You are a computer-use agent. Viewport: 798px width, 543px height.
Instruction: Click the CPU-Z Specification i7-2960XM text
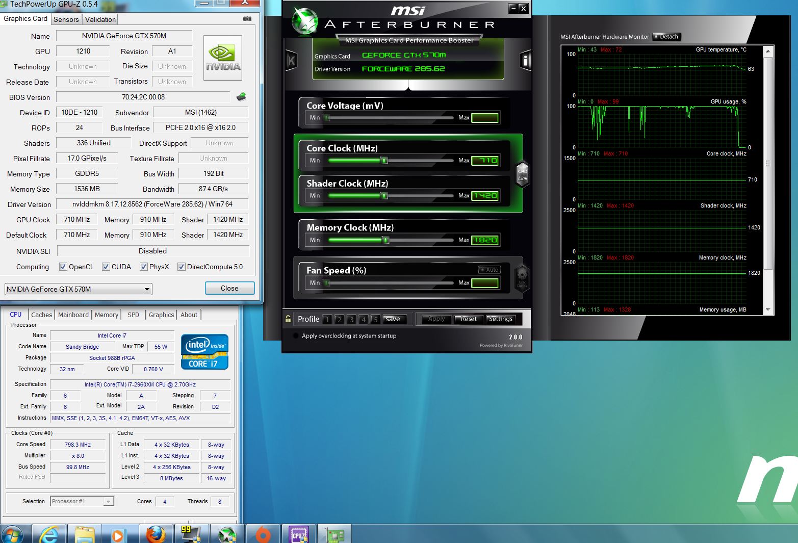140,384
